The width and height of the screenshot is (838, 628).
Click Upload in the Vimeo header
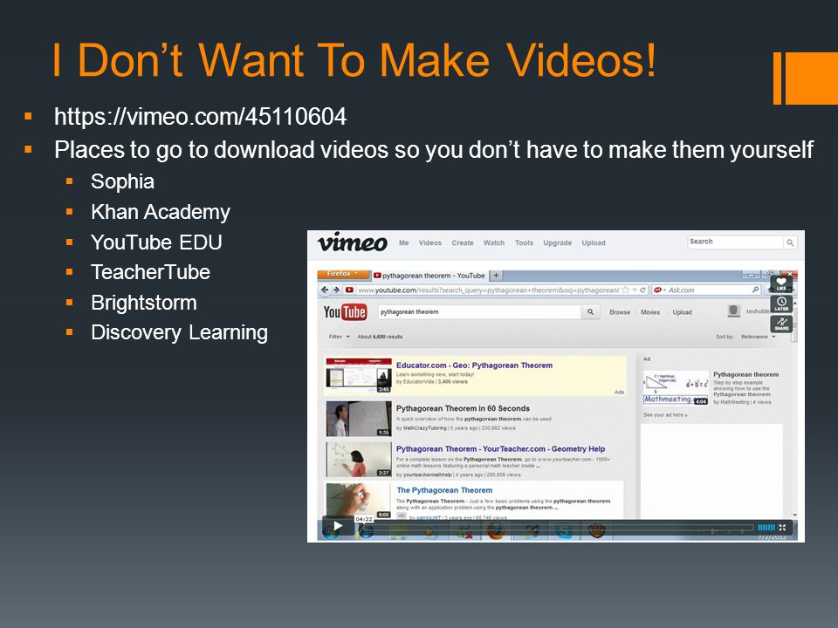[594, 242]
